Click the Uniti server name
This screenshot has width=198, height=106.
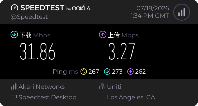pos(114,87)
